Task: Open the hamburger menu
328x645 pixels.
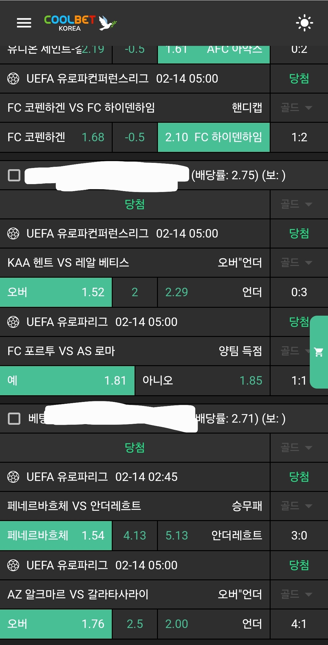Action: tap(24, 23)
